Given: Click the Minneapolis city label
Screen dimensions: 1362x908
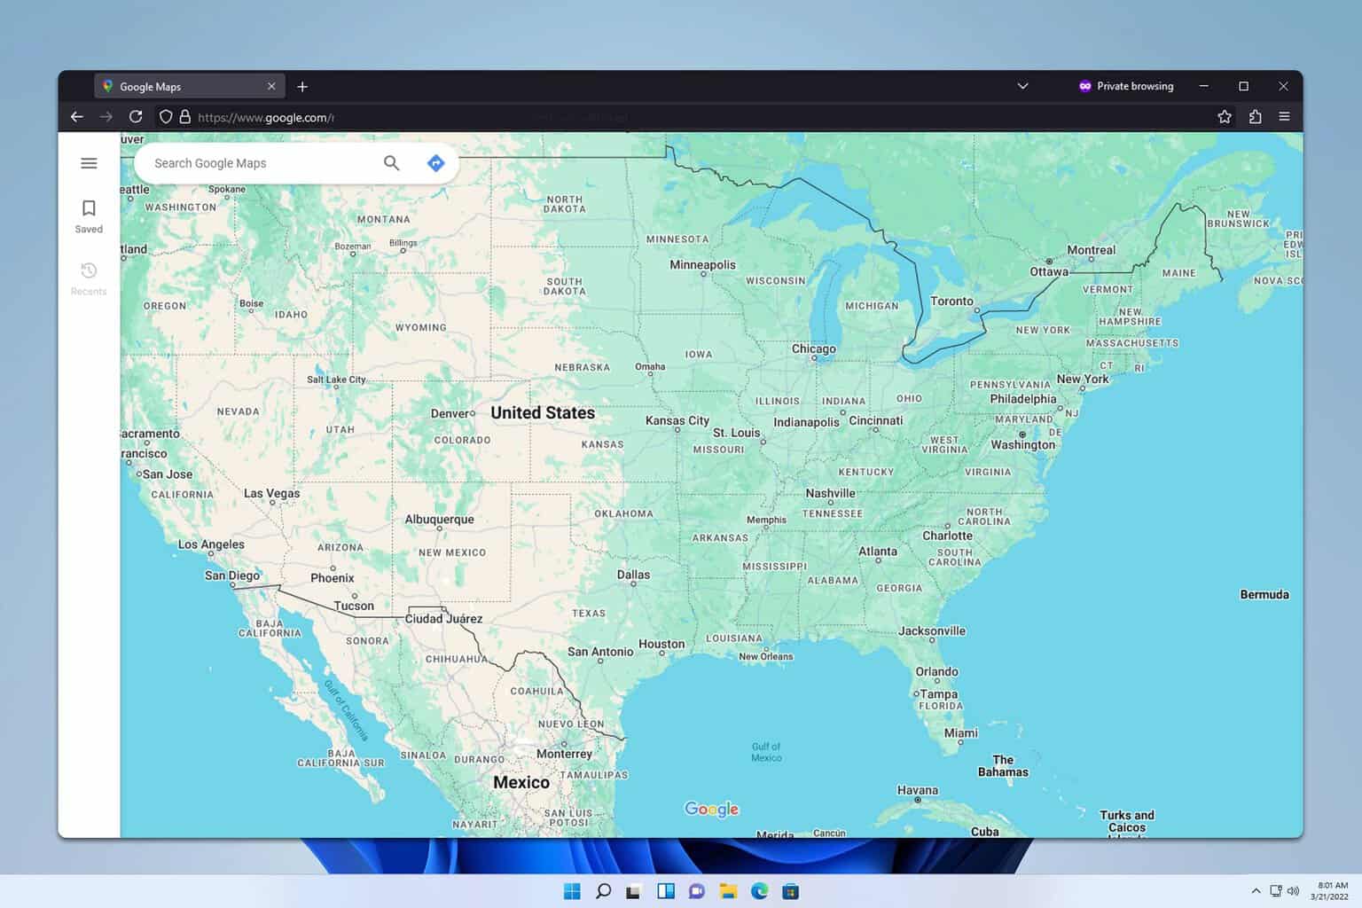Looking at the screenshot, I should [703, 265].
